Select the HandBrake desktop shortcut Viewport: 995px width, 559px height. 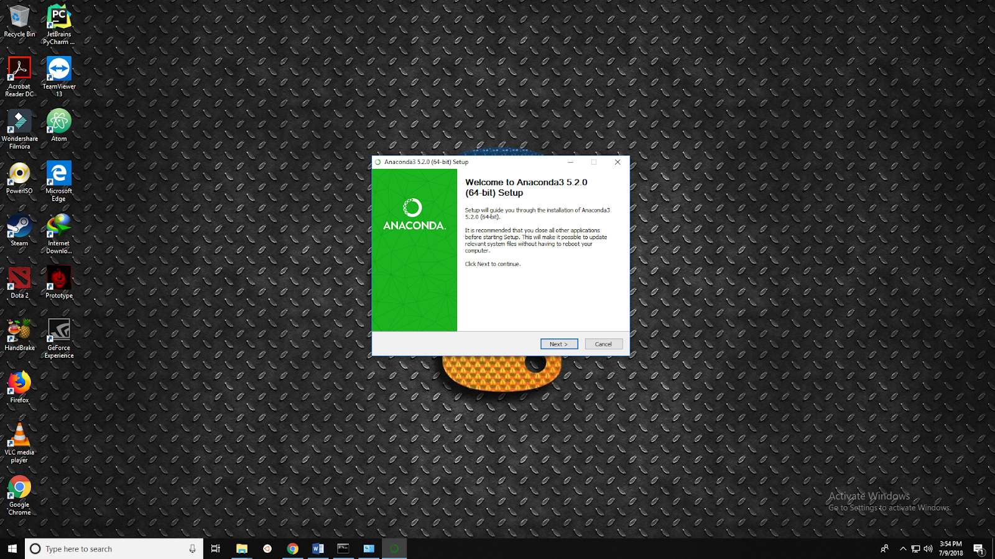point(19,334)
